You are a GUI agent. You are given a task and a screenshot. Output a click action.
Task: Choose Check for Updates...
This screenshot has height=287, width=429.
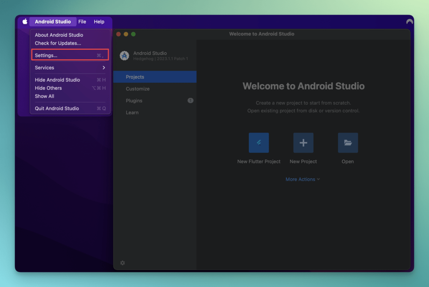click(x=70, y=43)
